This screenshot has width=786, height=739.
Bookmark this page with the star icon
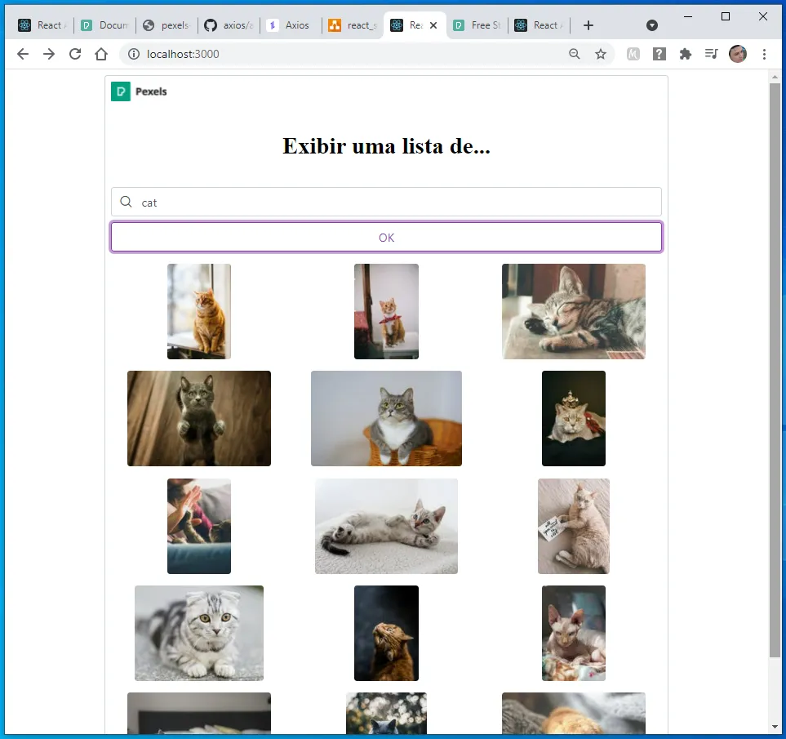pyautogui.click(x=601, y=54)
